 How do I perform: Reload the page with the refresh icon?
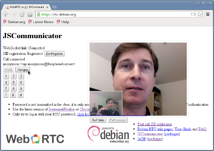pos(22,14)
